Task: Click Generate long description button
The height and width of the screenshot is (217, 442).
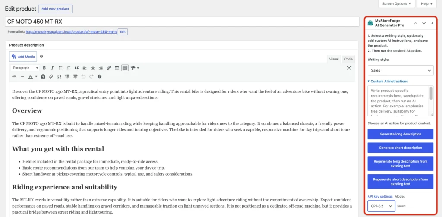Action: point(400,134)
